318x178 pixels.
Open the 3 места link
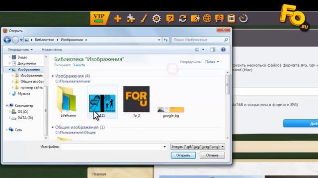click(79, 65)
